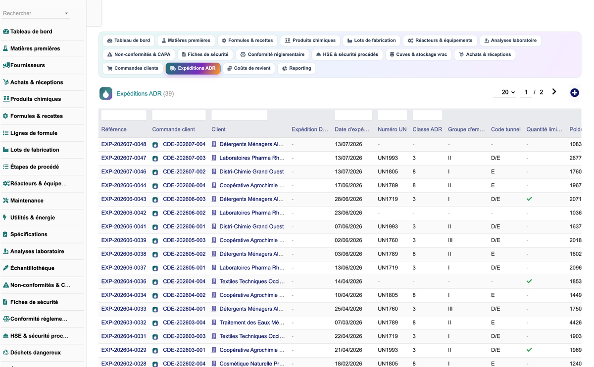The width and height of the screenshot is (594, 367).
Task: Open client Laboratoires Pharma Rh… in second row
Action: pos(252,158)
